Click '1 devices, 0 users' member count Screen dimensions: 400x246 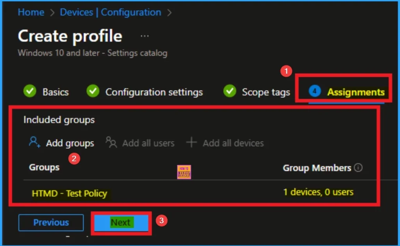click(x=318, y=192)
